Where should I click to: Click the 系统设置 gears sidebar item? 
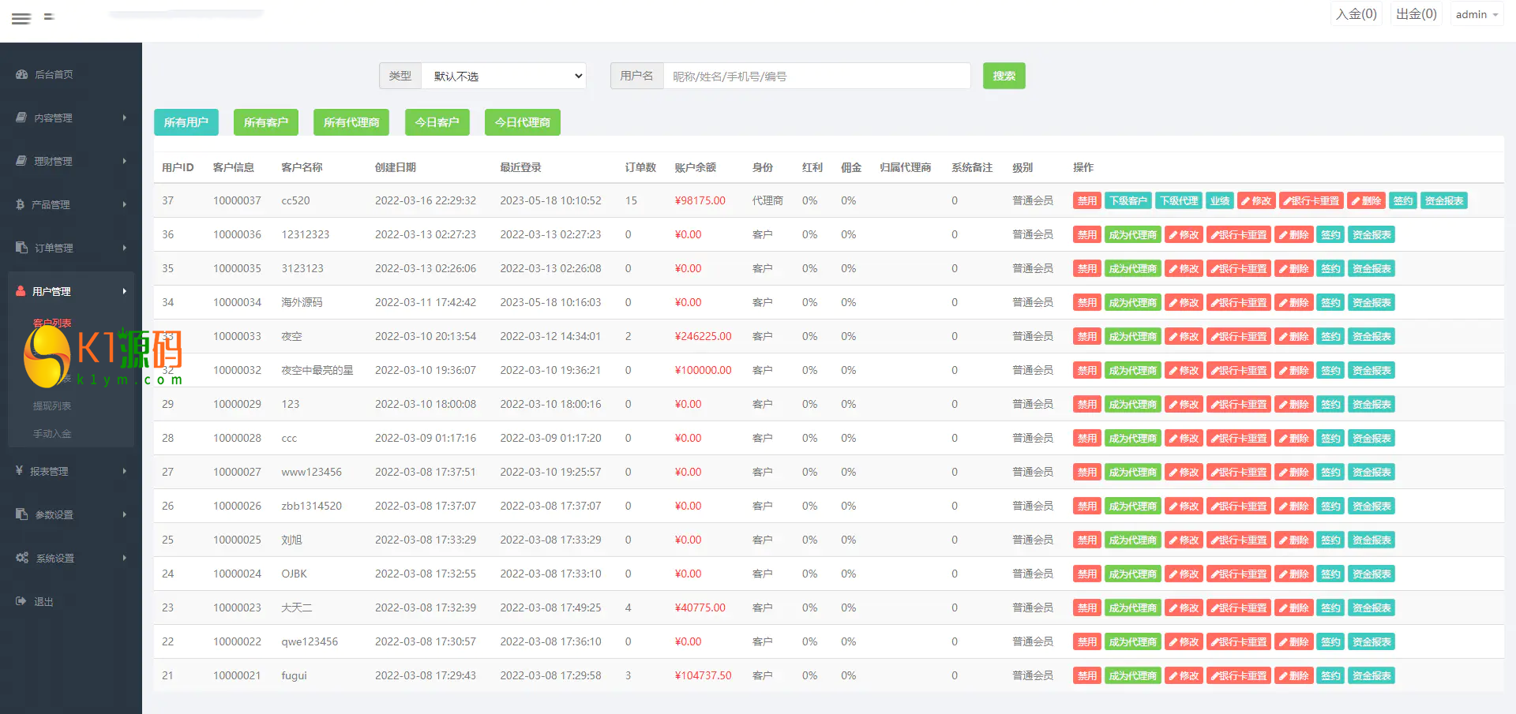[54, 559]
